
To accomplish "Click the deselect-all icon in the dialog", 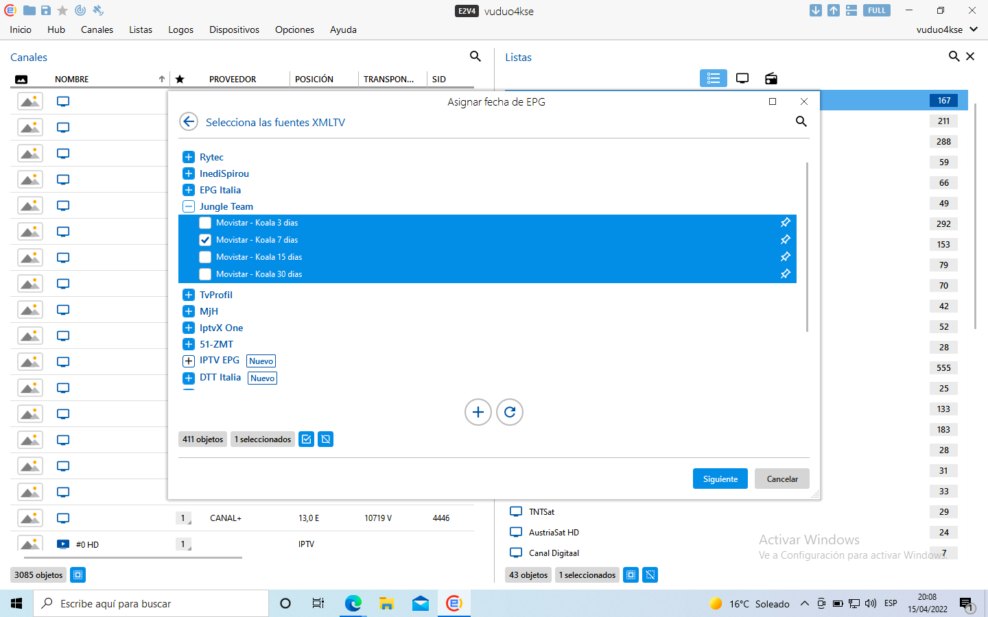I will [x=326, y=439].
